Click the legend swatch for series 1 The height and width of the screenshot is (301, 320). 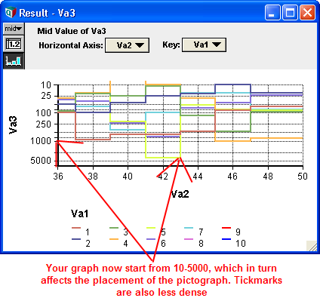pos(76,228)
